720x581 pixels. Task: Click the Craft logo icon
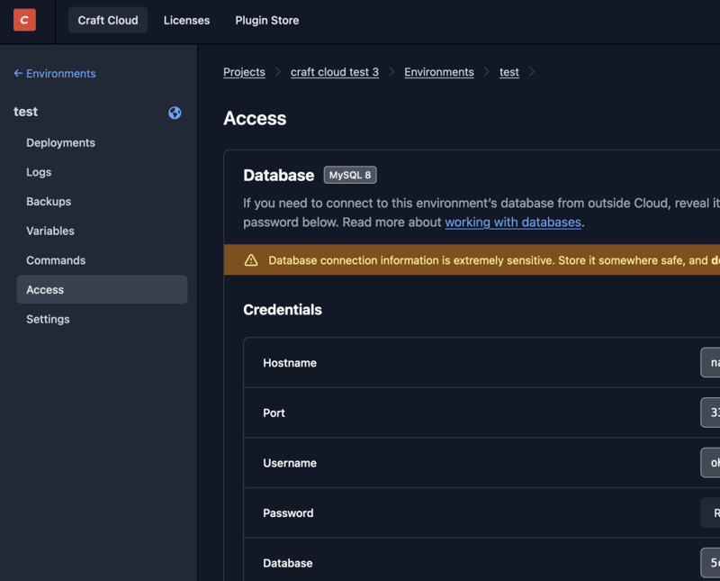coord(25,20)
